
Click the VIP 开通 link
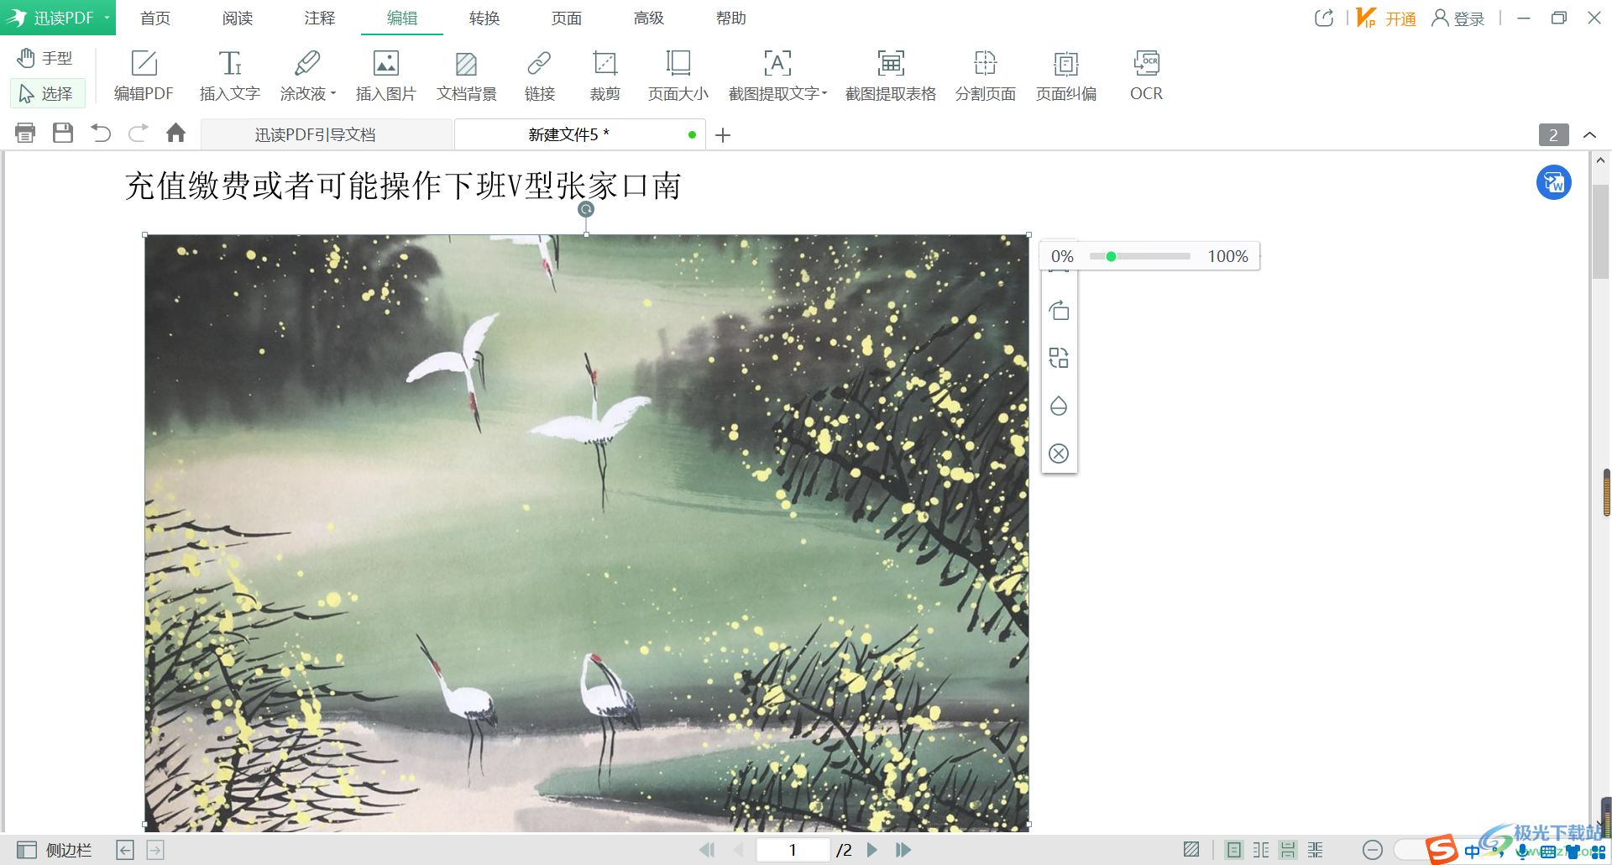(x=1386, y=18)
